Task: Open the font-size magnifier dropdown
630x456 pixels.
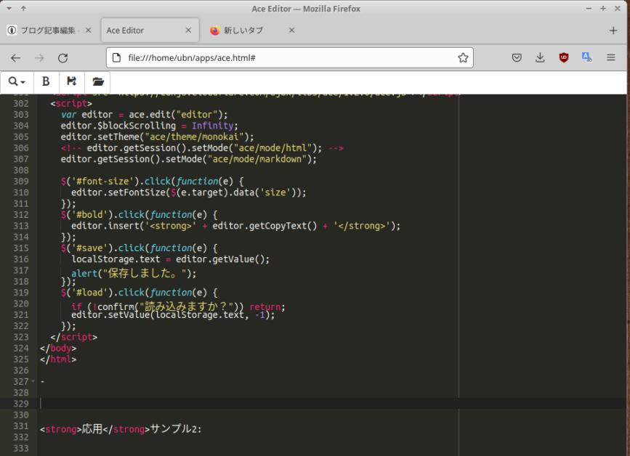Action: pyautogui.click(x=17, y=81)
